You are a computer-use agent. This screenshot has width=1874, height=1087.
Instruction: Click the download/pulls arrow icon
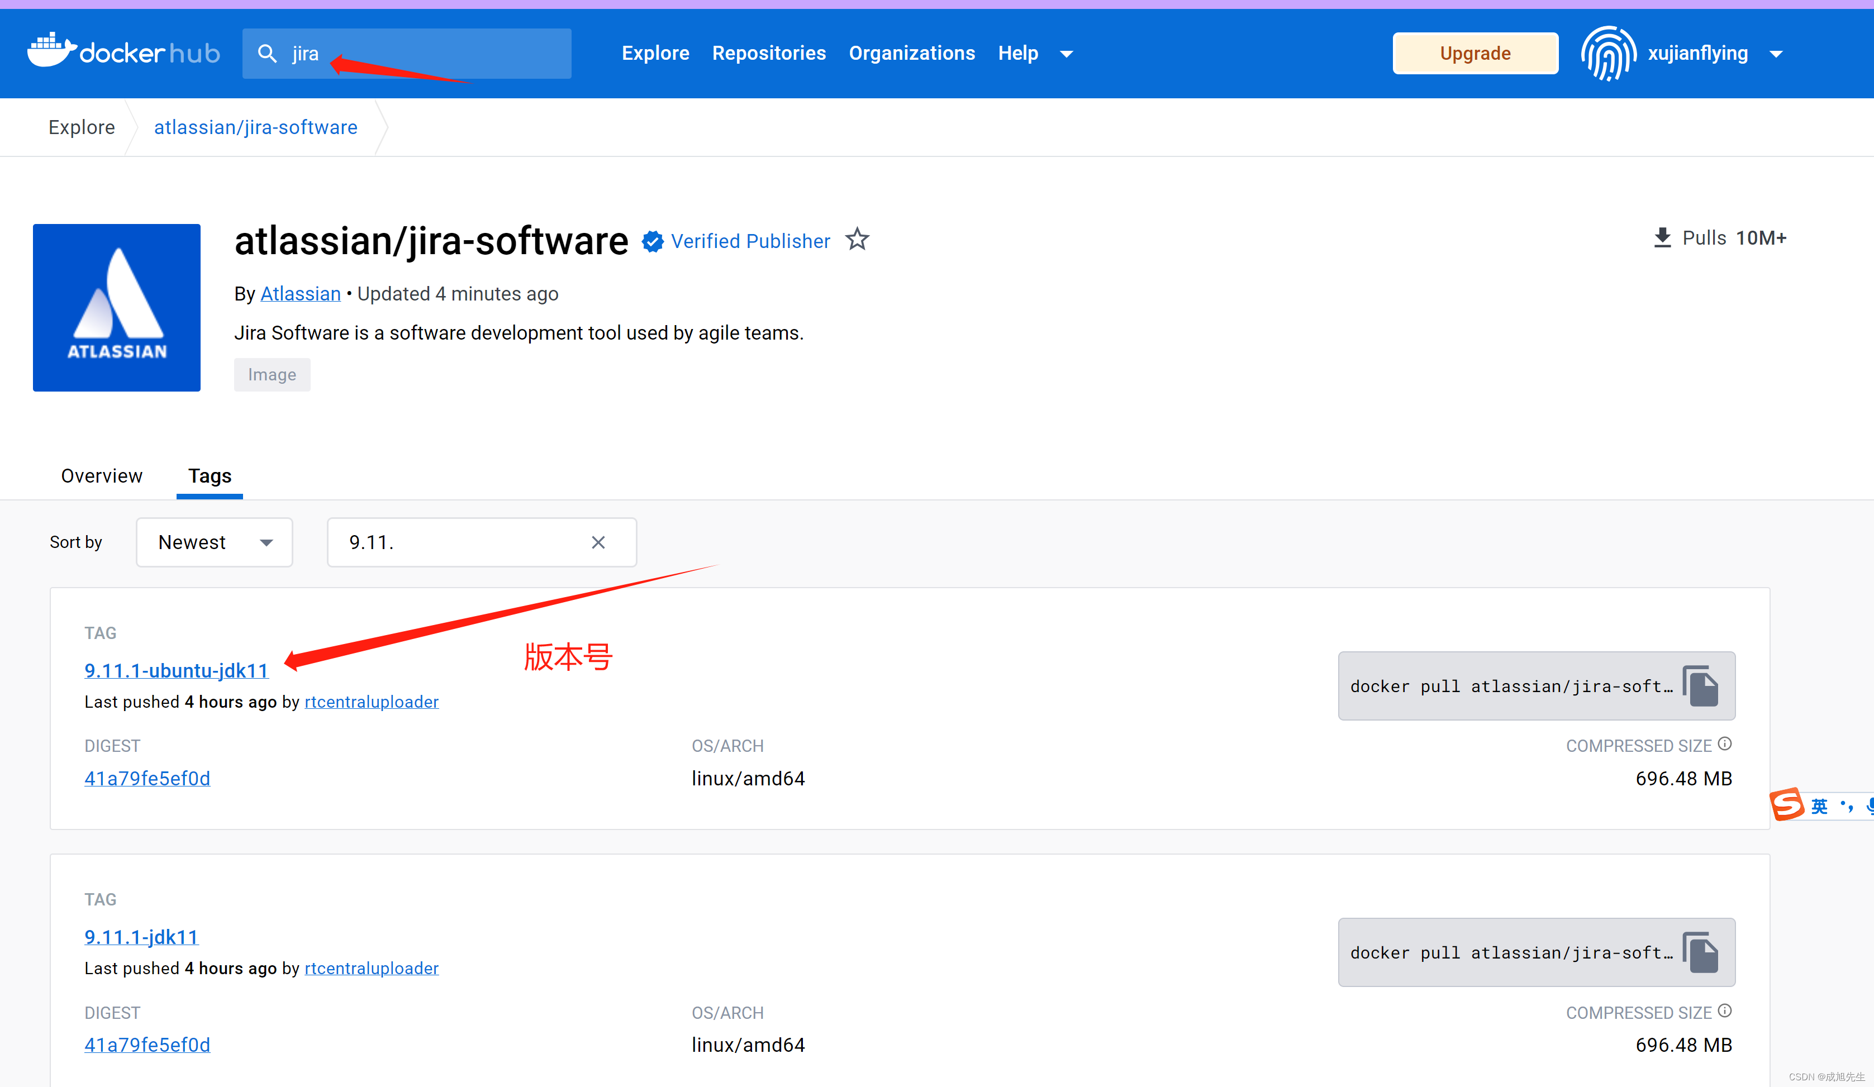pyautogui.click(x=1661, y=237)
